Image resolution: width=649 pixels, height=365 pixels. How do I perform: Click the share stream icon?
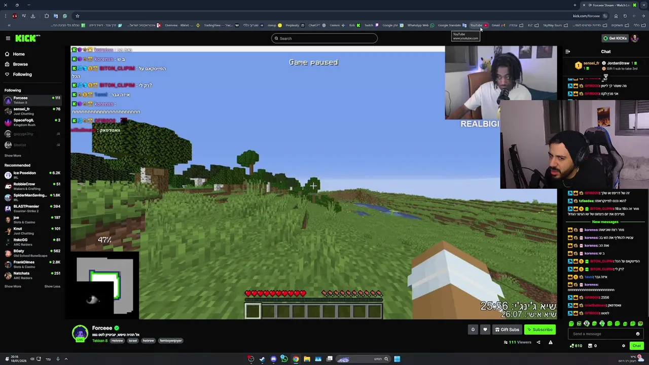(538, 342)
